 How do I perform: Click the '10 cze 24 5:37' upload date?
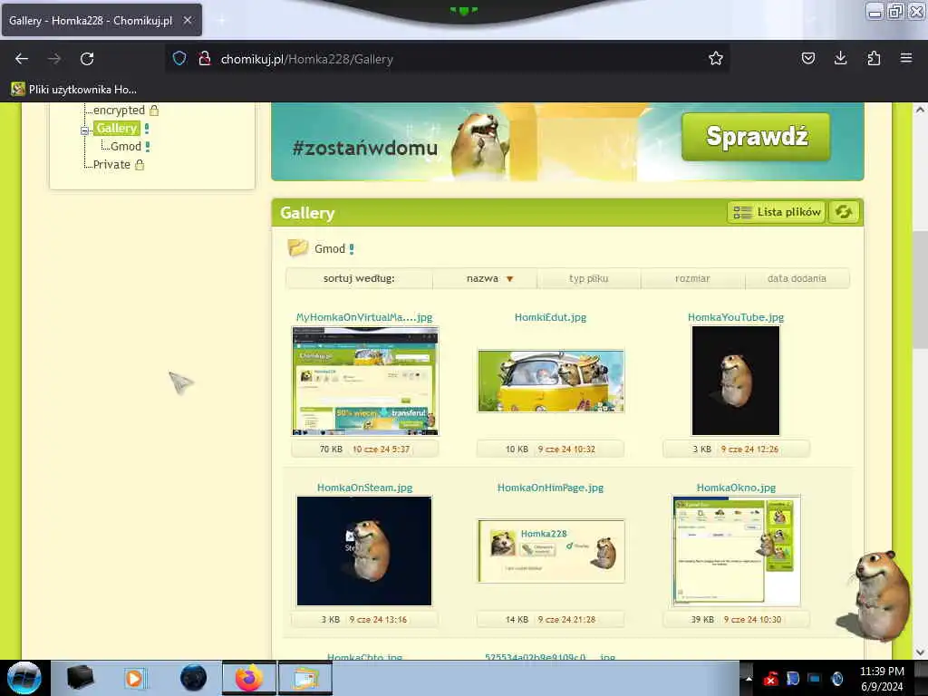coord(382,449)
